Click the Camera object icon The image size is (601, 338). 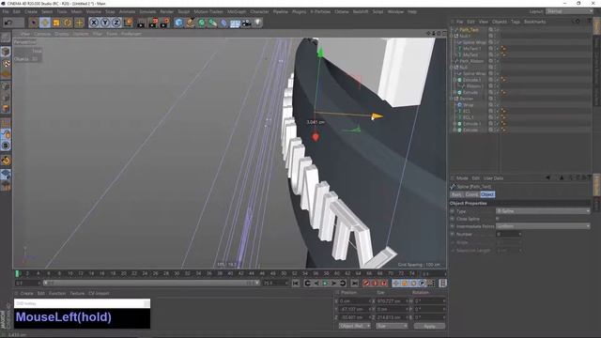[246, 23]
